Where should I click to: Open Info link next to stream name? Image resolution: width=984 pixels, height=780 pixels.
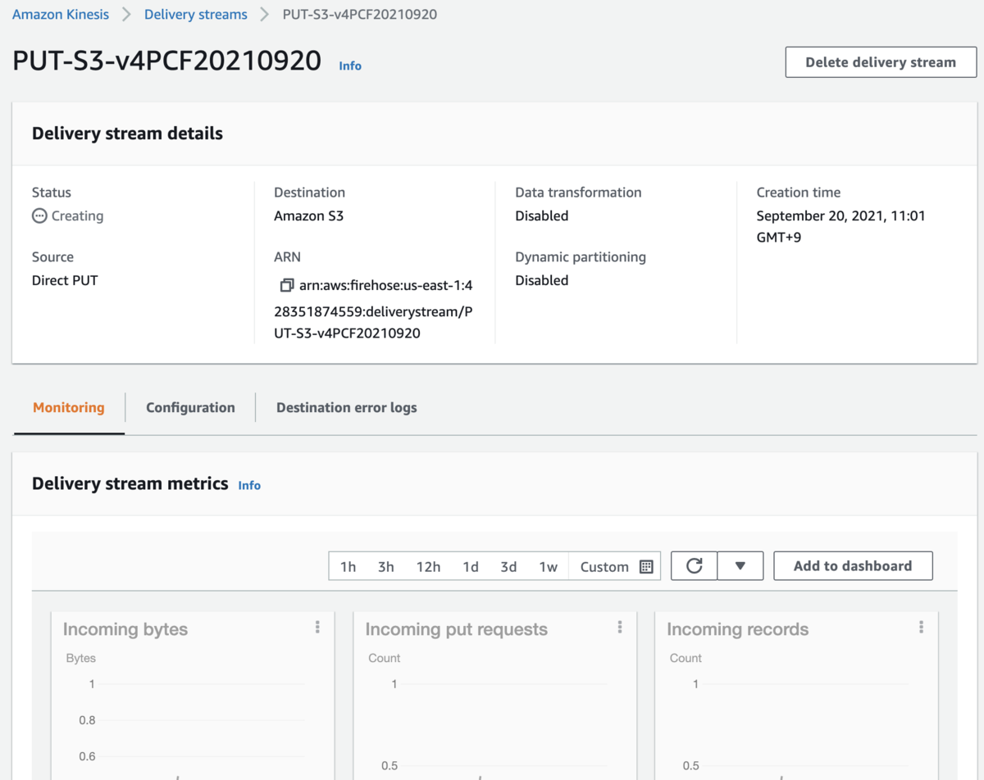pos(350,66)
